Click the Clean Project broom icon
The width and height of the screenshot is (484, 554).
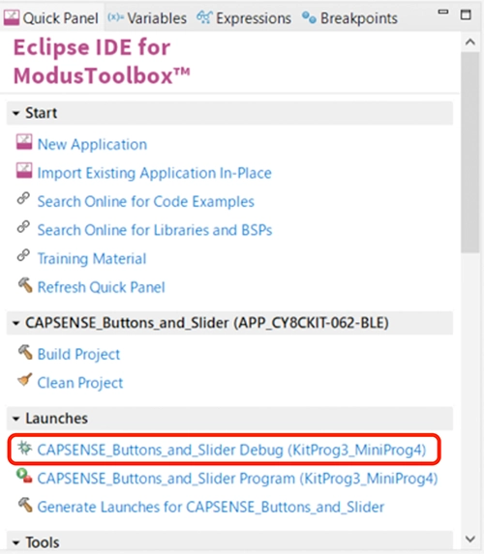[25, 380]
